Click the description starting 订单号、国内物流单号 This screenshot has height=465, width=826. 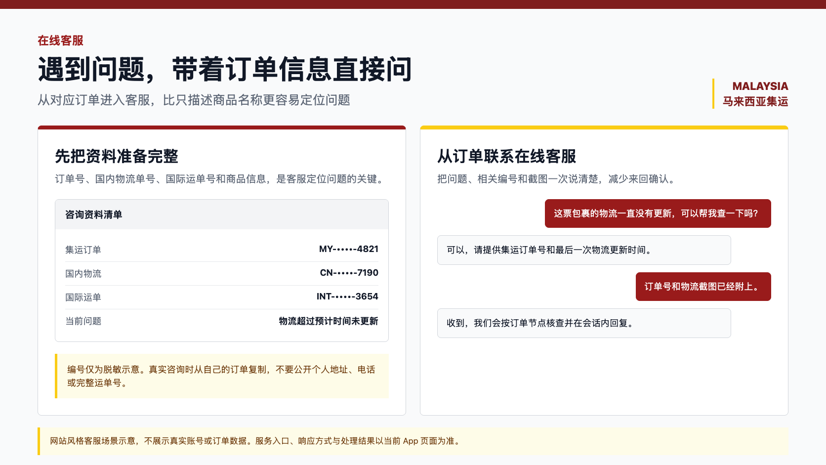pos(221,179)
